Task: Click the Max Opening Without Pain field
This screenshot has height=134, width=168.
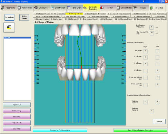Action: (x=151, y=27)
